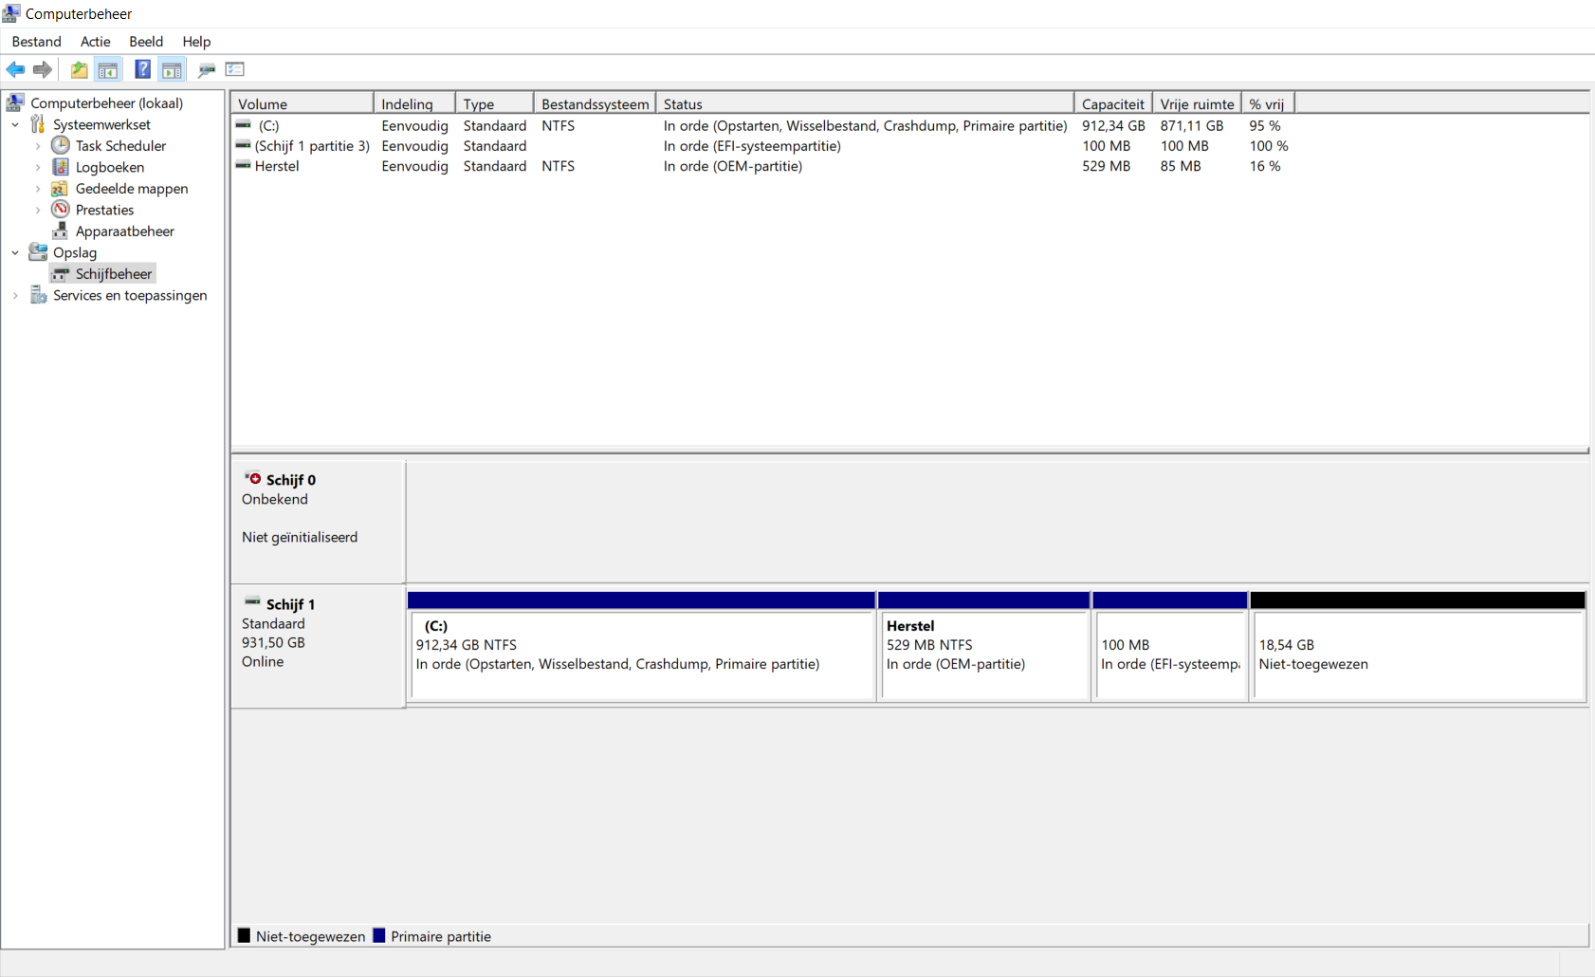Click the Back arrow toolbar icon
The width and height of the screenshot is (1595, 977).
(15, 69)
